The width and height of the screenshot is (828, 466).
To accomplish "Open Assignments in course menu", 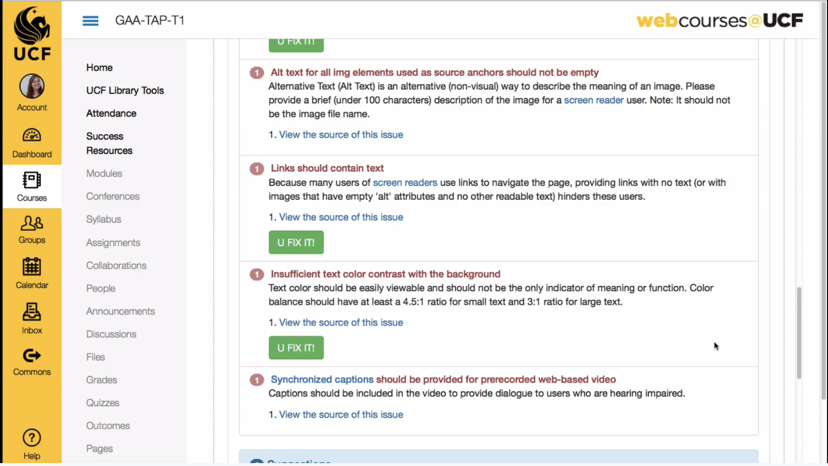I will pos(113,243).
